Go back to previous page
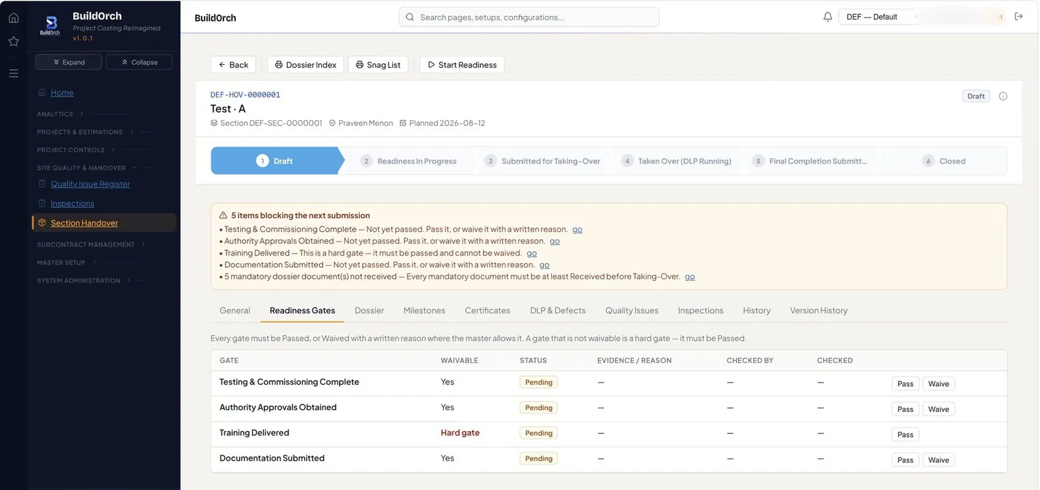Image resolution: width=1040 pixels, height=490 pixels. [233, 65]
